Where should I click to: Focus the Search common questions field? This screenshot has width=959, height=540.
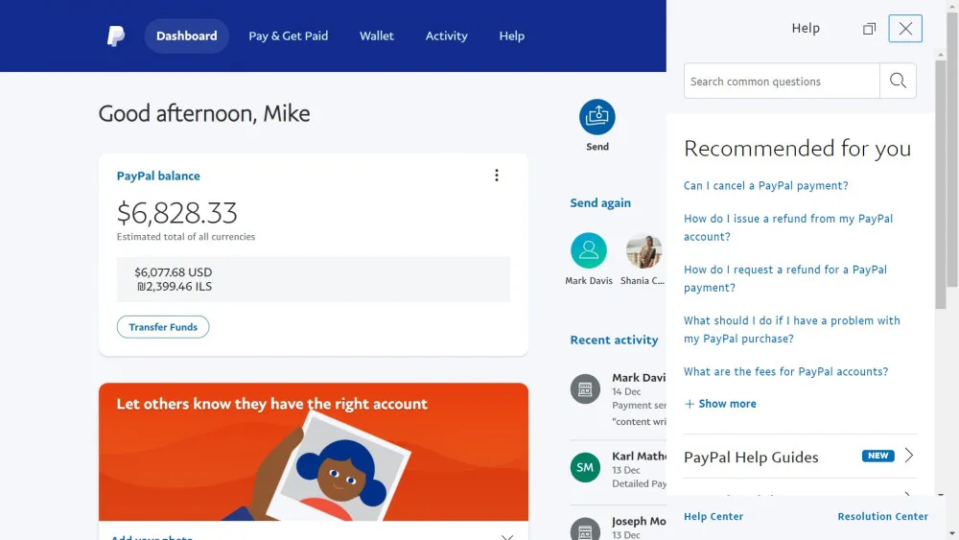coord(782,81)
